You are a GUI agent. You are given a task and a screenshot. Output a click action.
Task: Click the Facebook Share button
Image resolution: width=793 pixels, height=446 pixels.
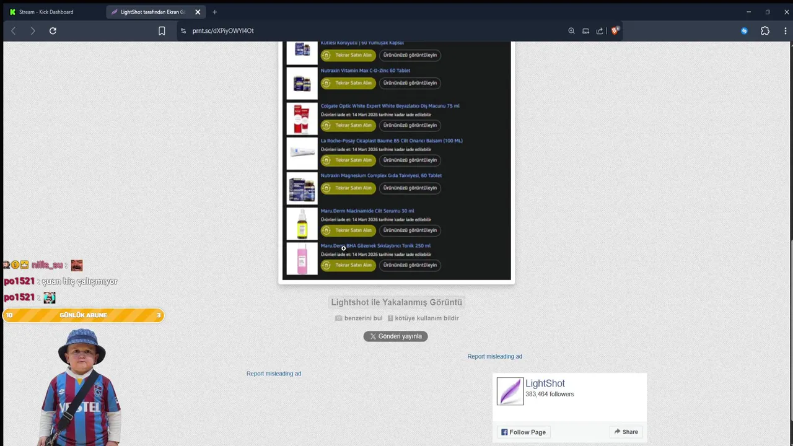[x=626, y=432]
